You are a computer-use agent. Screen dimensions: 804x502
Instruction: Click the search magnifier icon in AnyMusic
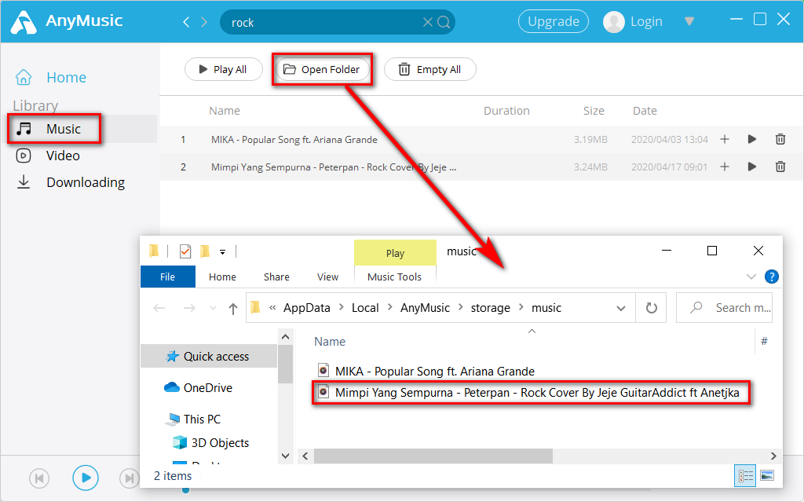pos(444,22)
